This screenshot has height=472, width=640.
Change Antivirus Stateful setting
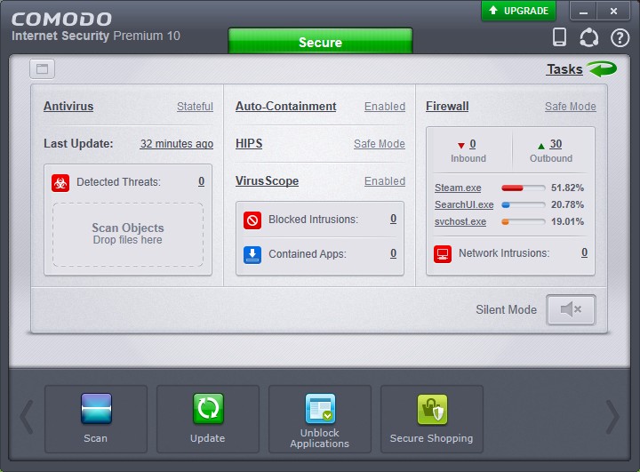coord(195,107)
